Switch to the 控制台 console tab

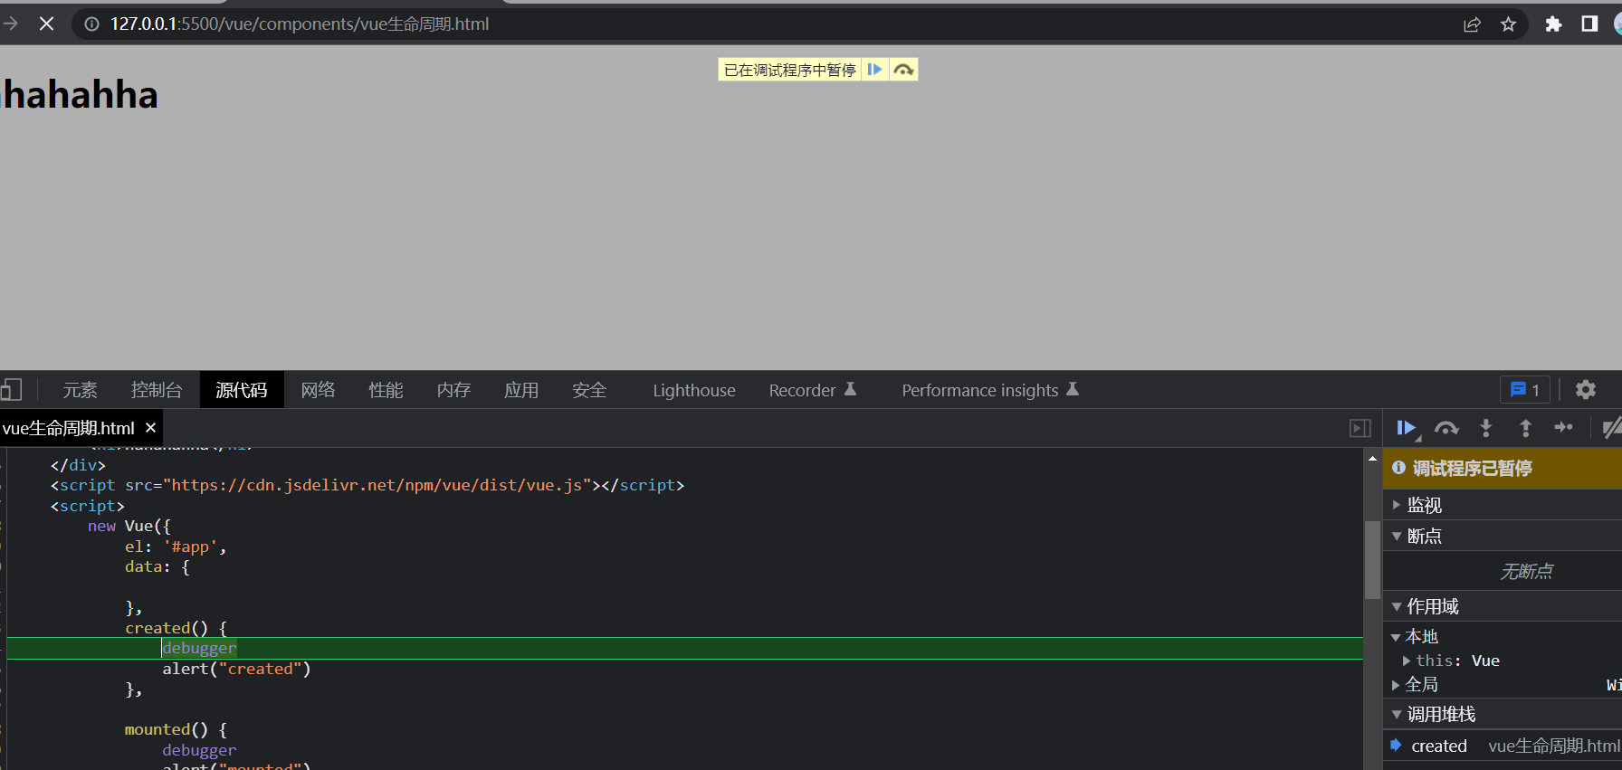[156, 390]
